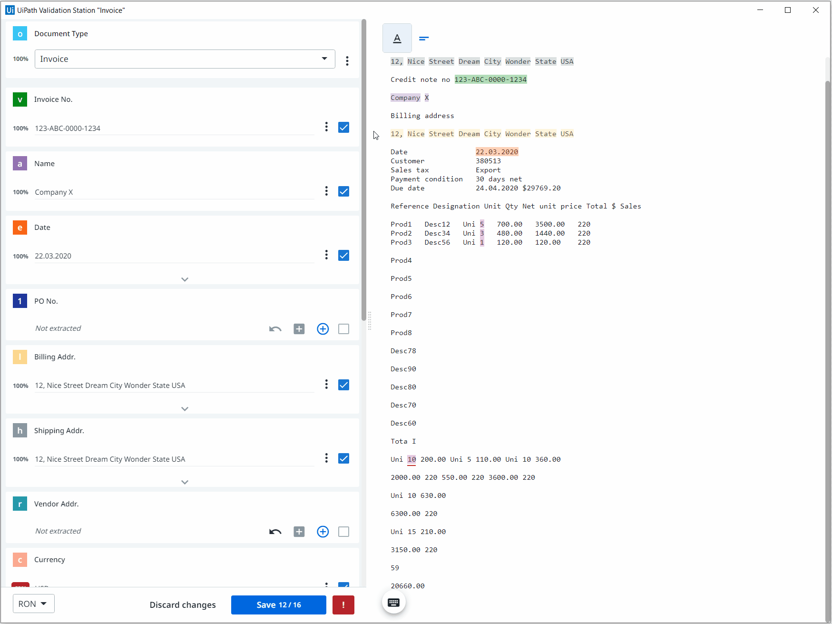The image size is (832, 624).
Task: Click the Currency 'c' shortcut badge
Action: [20, 560]
